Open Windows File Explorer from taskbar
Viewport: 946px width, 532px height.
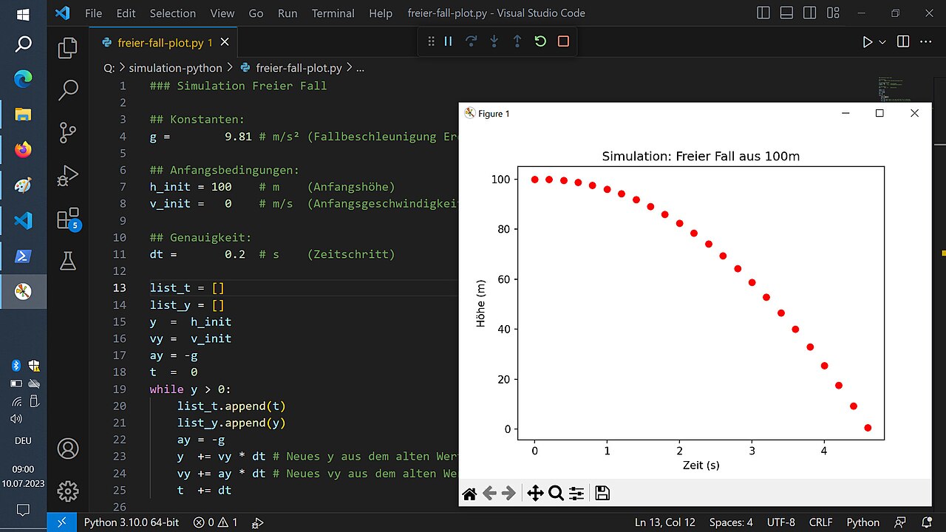click(x=23, y=114)
